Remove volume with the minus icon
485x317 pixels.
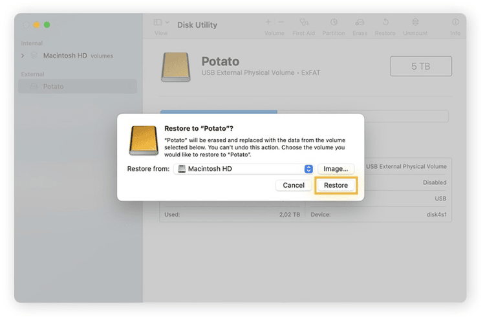tap(281, 22)
